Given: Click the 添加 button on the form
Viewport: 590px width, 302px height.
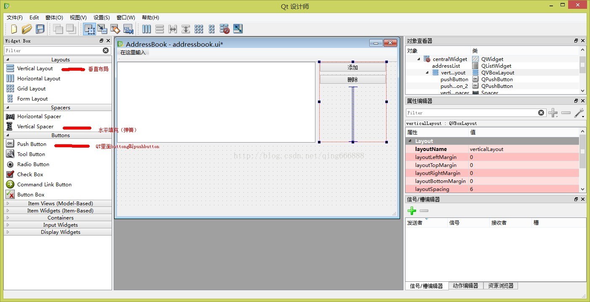Looking at the screenshot, I should tap(352, 67).
